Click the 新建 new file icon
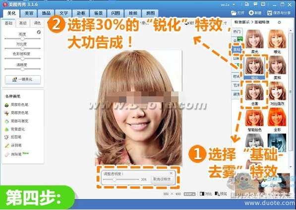 (x=251, y=13)
